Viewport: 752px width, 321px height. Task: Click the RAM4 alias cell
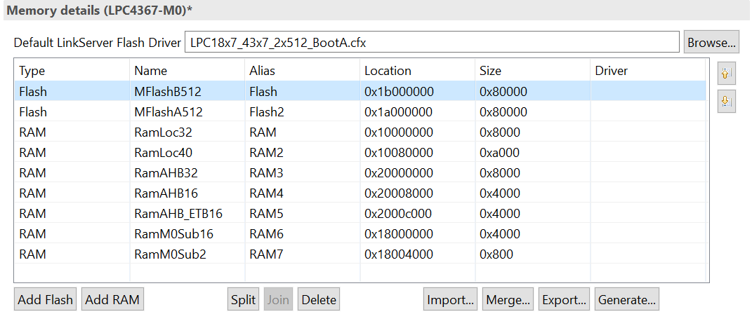[x=302, y=193]
